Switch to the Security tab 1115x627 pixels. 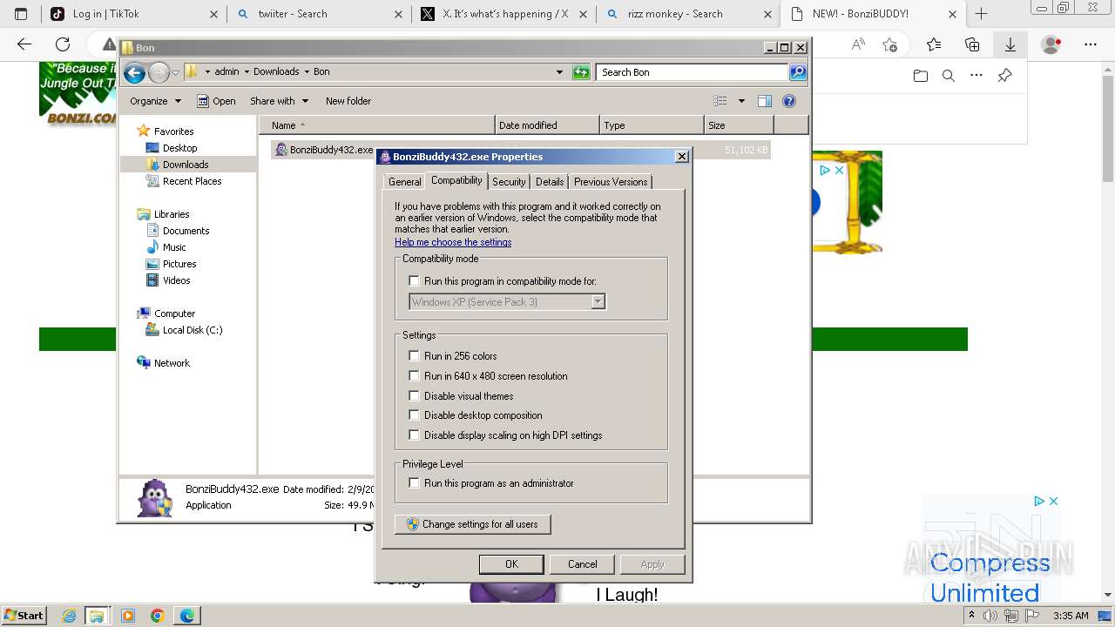pos(509,182)
